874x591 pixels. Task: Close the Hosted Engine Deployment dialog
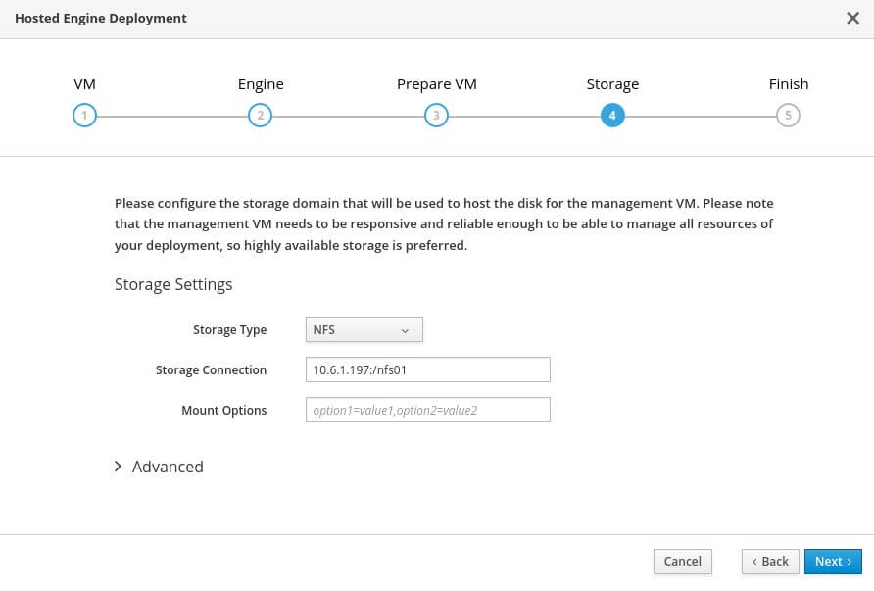click(851, 18)
